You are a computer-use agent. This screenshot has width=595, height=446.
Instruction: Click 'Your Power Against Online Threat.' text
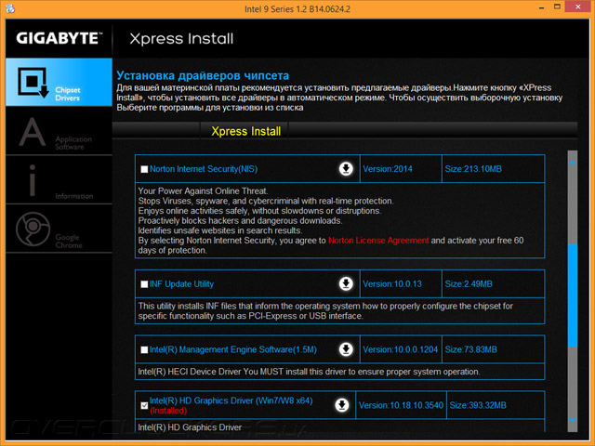click(x=203, y=191)
